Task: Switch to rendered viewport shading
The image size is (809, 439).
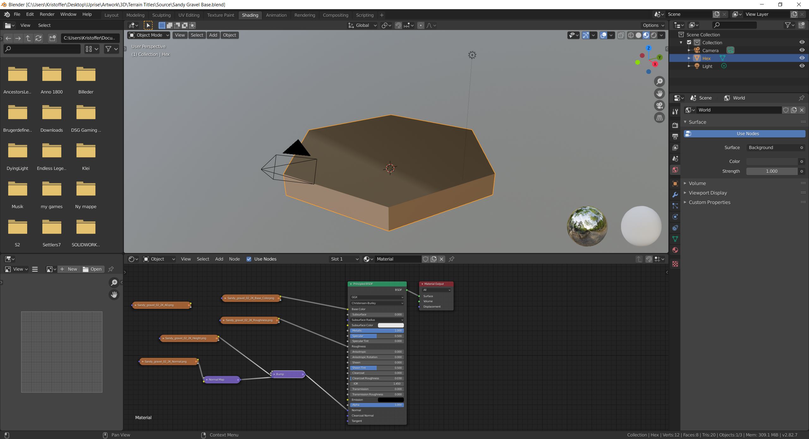Action: coord(654,35)
